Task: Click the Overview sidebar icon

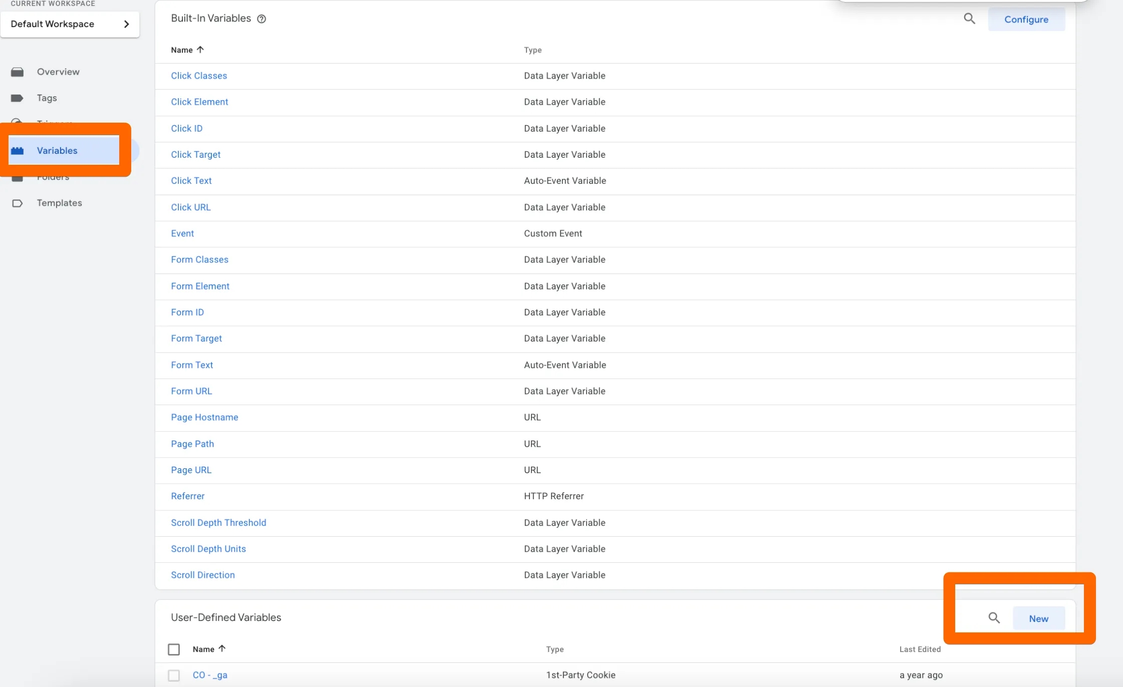Action: (x=18, y=72)
